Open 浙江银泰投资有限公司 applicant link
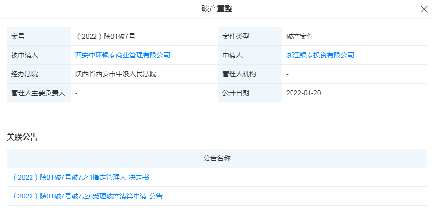The height and width of the screenshot is (211, 432). coord(320,55)
